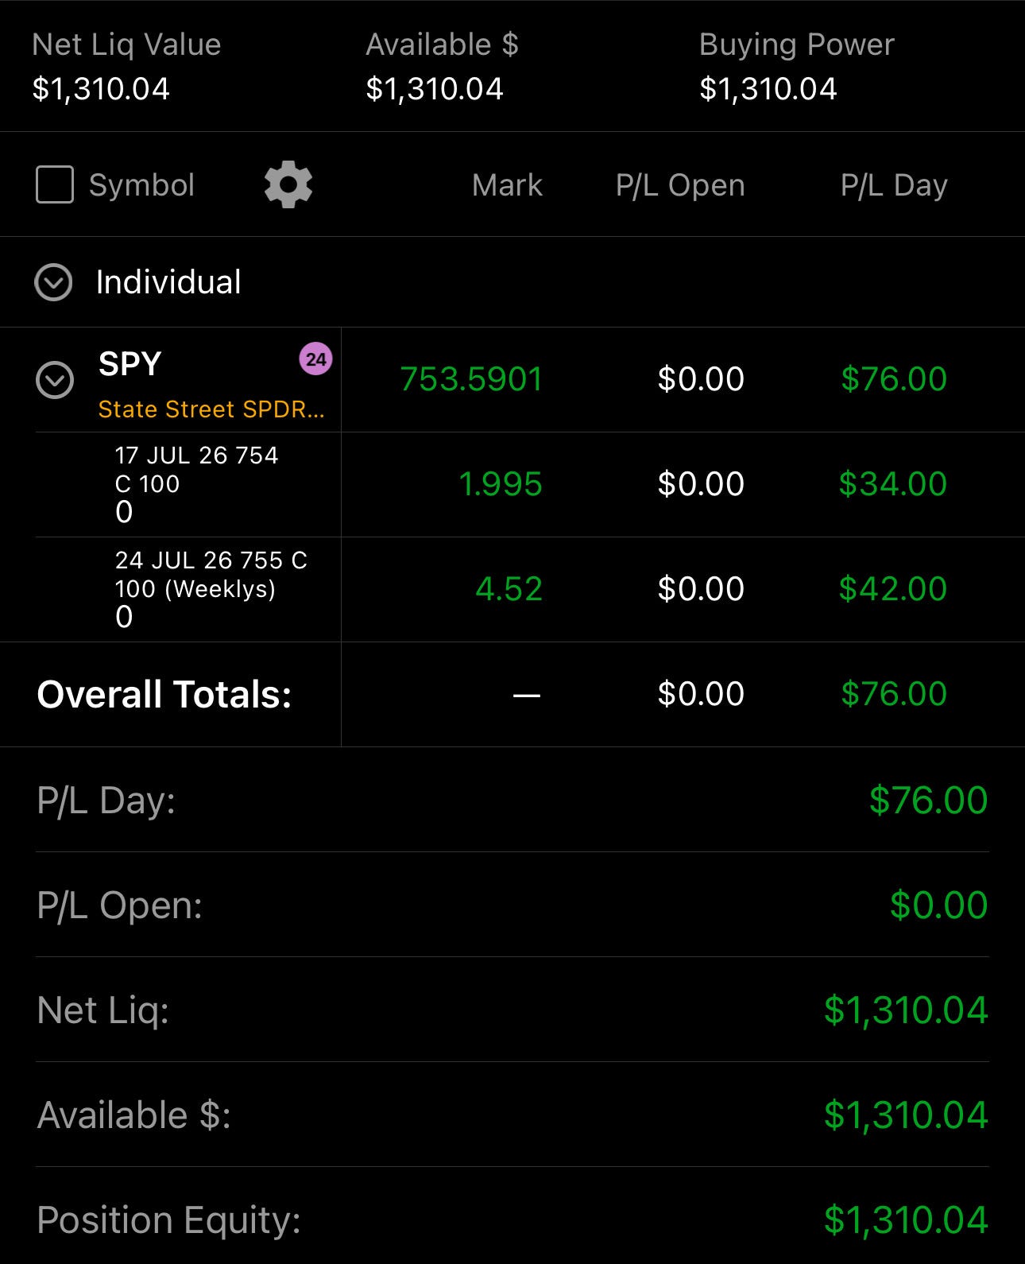Tap the Buying Power header figure
Image resolution: width=1025 pixels, height=1264 pixels.
[768, 88]
